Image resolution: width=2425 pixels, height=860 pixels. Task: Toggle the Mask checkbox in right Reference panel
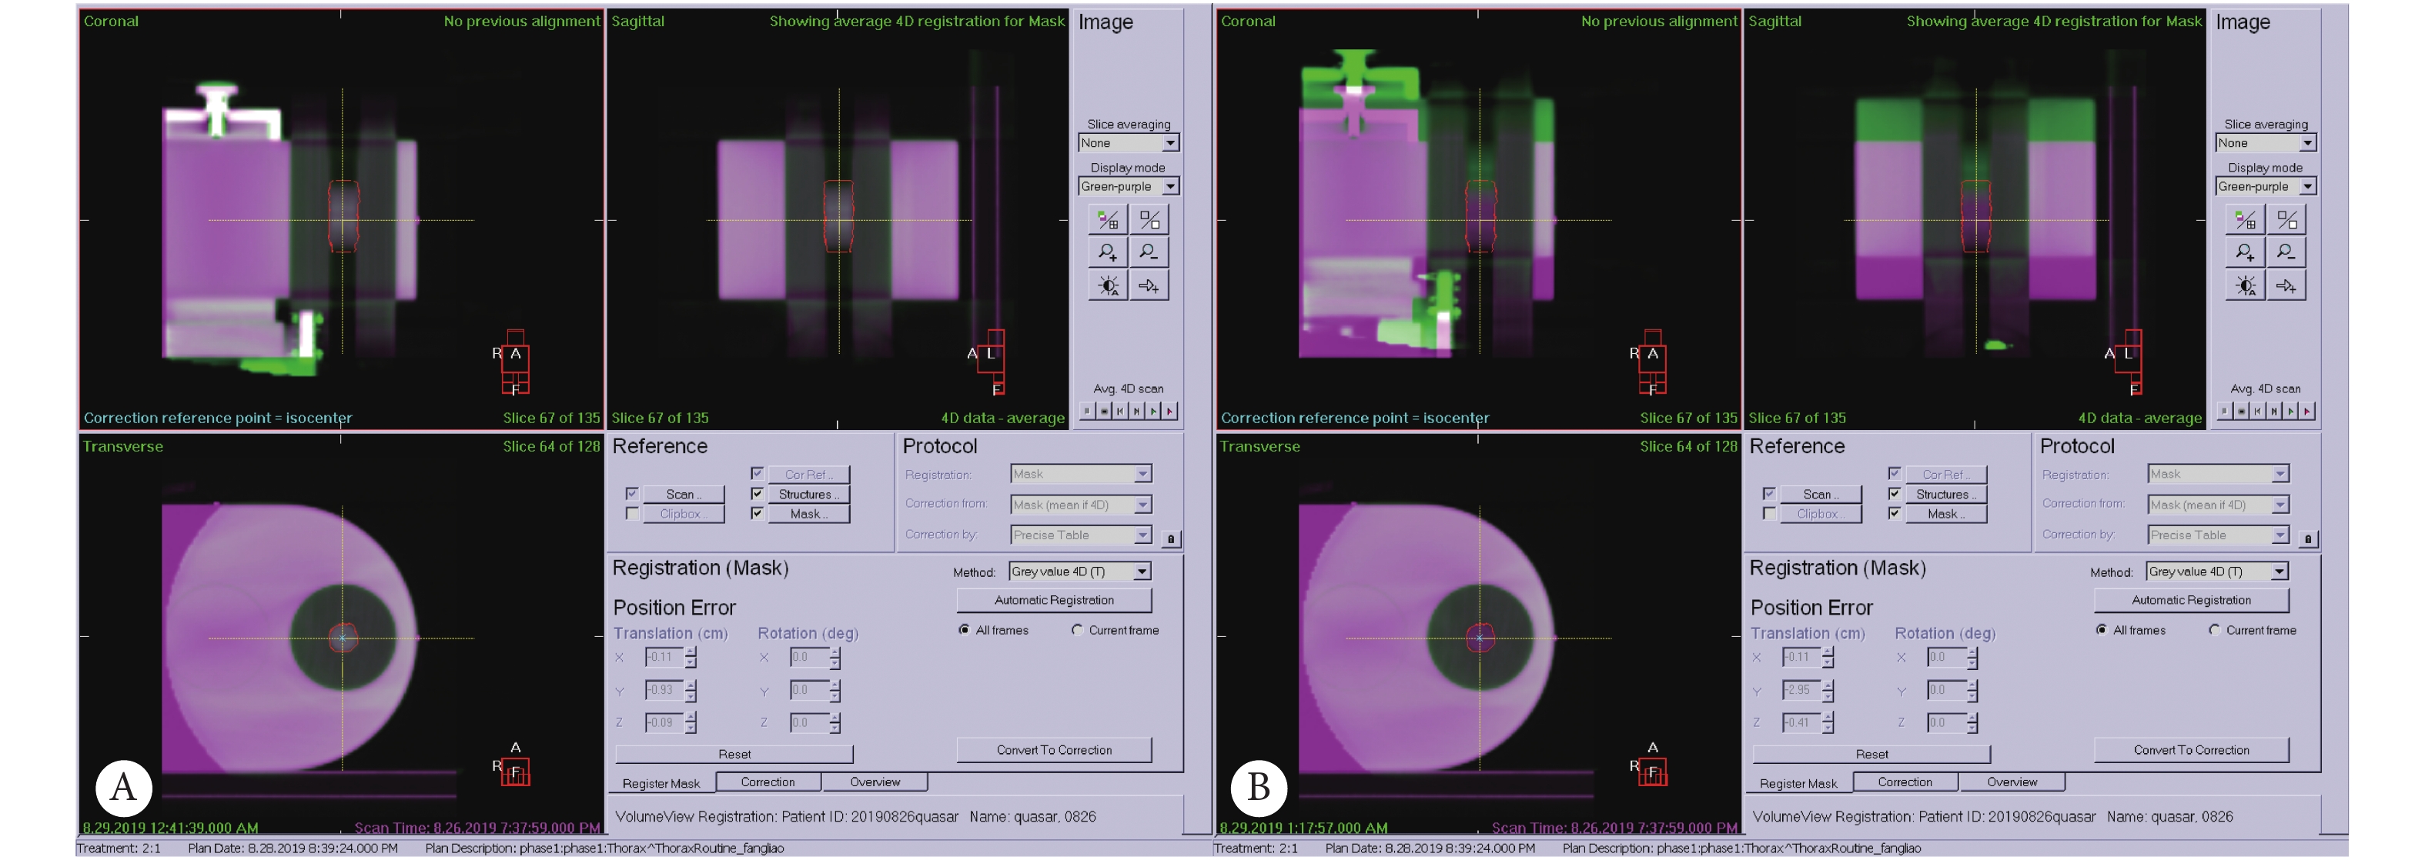(1894, 514)
